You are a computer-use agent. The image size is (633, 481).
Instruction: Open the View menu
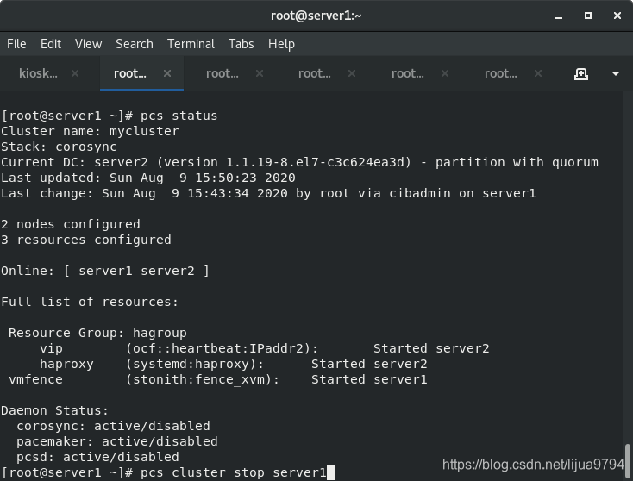(89, 44)
